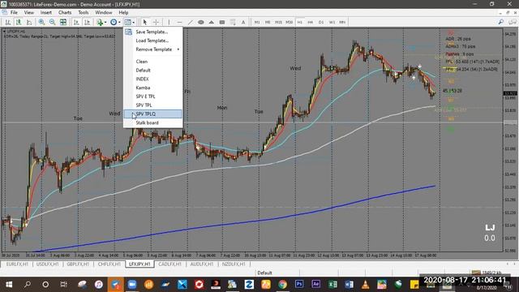Open the Insert menu
519x292 pixels.
[x=46, y=13]
